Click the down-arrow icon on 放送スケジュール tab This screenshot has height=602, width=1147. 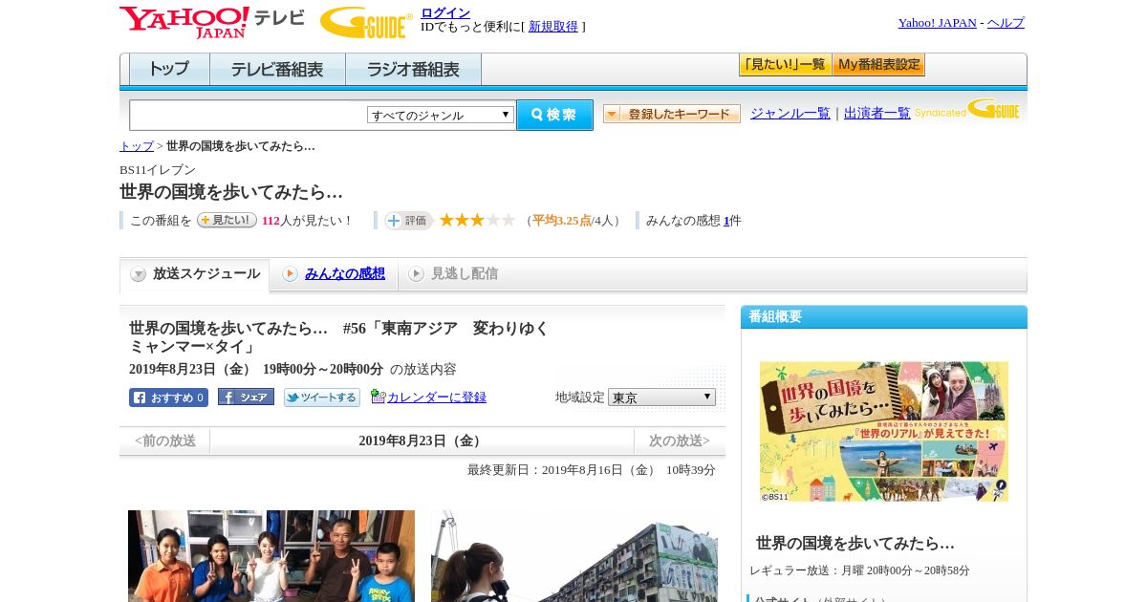click(x=139, y=274)
